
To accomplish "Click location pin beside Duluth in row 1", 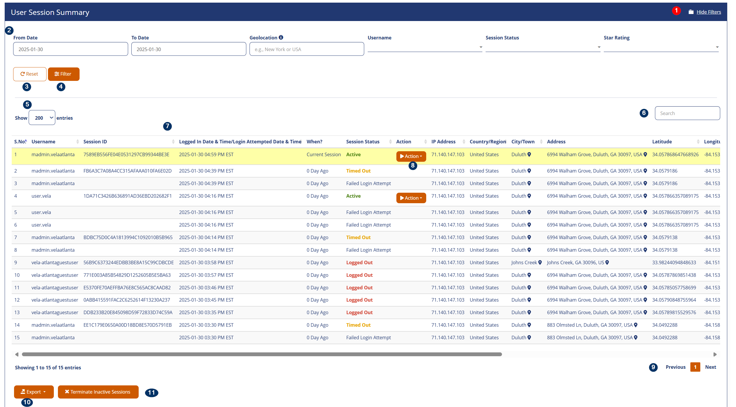I will 529,154.
